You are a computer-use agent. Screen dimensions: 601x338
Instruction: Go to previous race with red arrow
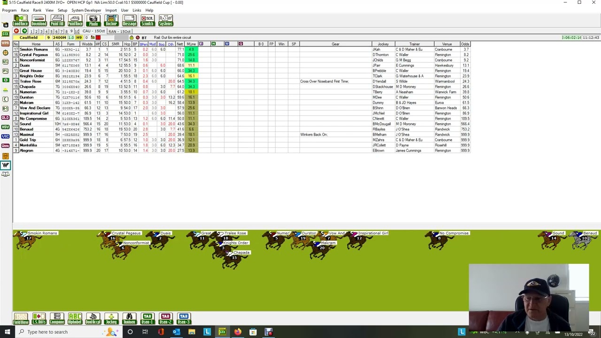(16, 31)
